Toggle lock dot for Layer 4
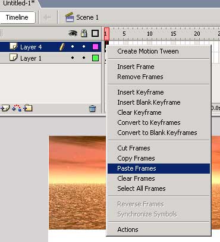The height and width of the screenshot is (242, 220). point(84,46)
